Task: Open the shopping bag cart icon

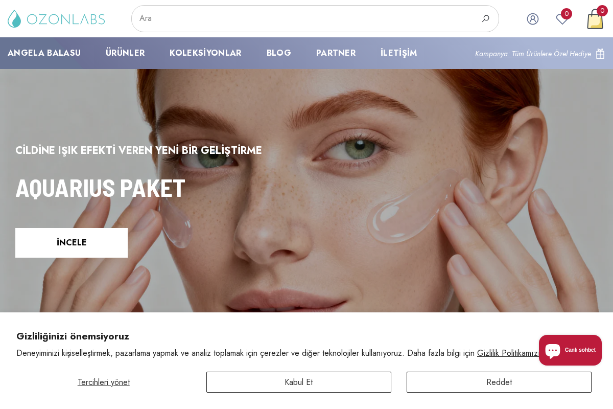Action: (595, 20)
